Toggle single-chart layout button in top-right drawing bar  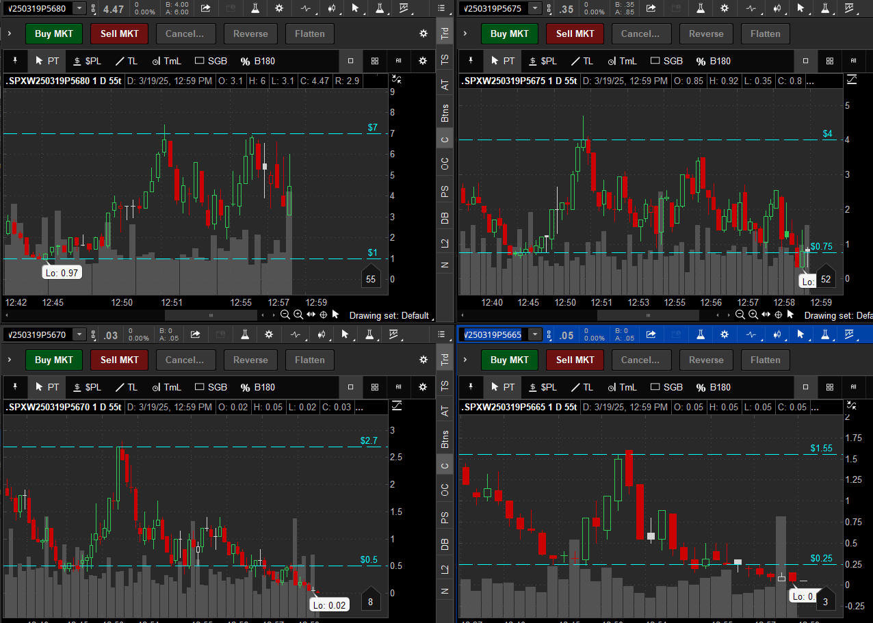(806, 61)
